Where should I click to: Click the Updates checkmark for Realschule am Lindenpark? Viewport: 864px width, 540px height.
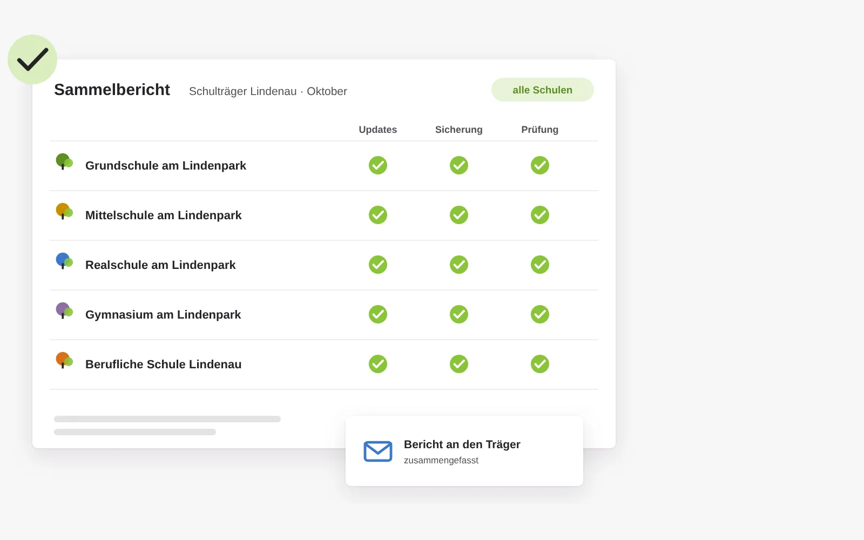point(378,265)
